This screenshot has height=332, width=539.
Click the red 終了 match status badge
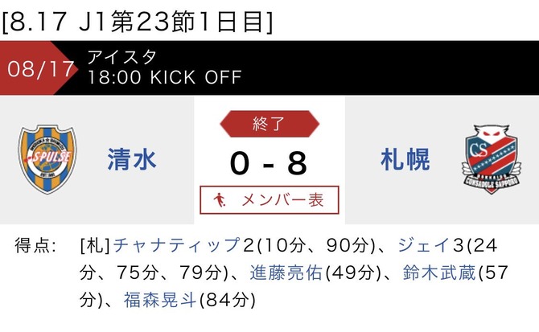point(269,124)
